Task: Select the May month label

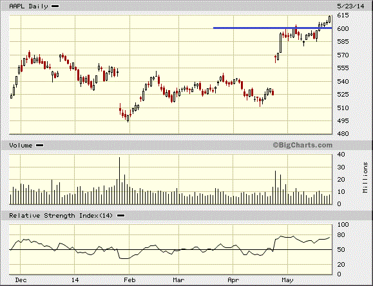Action: (x=287, y=280)
